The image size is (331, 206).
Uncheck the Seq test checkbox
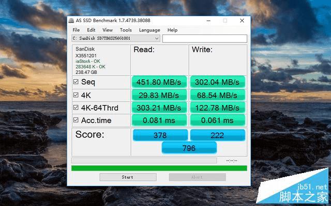pos(76,82)
